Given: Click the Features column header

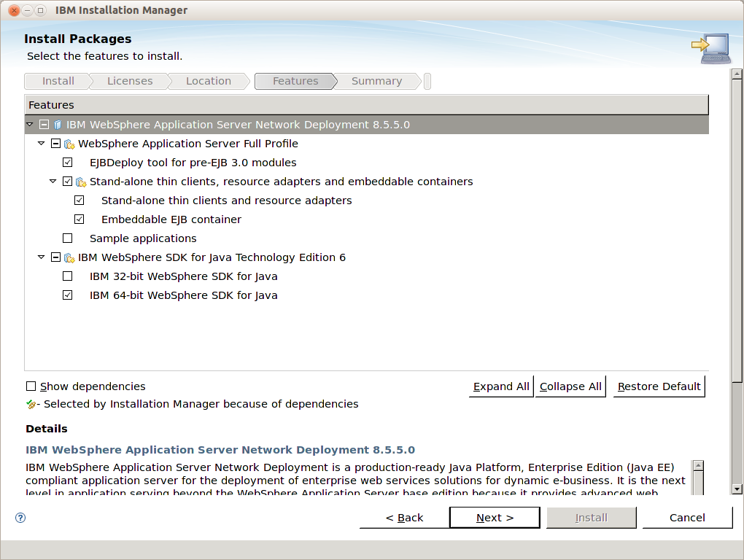Looking at the screenshot, I should point(366,105).
